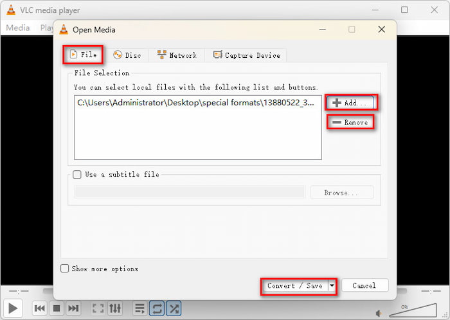Skip to next media track
Screen dimensions: 450x320
(x=73, y=308)
